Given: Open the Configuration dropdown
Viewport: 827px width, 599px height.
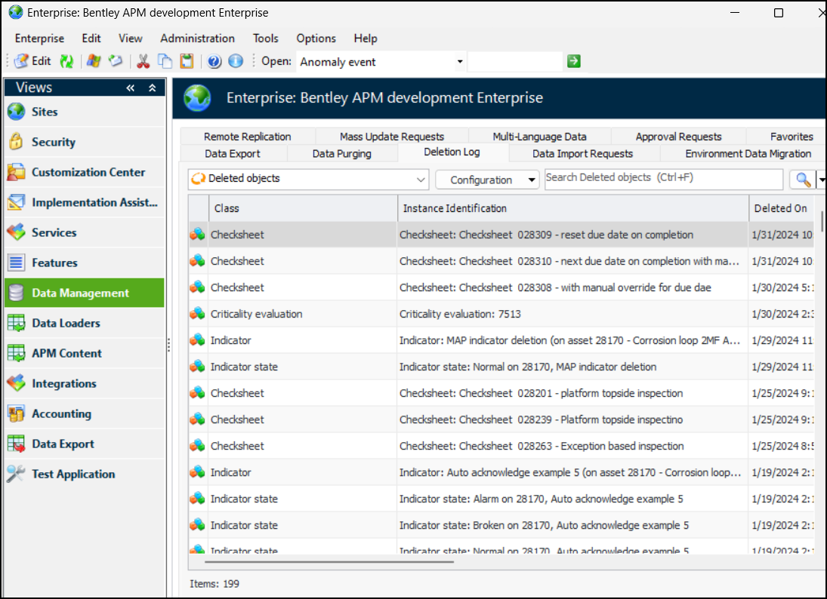Looking at the screenshot, I should coord(486,180).
